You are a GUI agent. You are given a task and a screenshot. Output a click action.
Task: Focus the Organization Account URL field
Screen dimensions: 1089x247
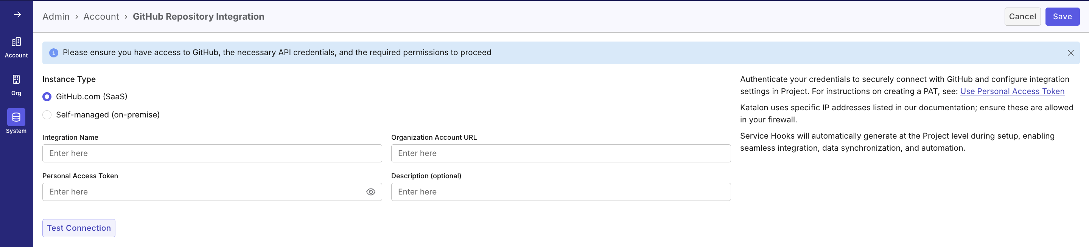561,153
